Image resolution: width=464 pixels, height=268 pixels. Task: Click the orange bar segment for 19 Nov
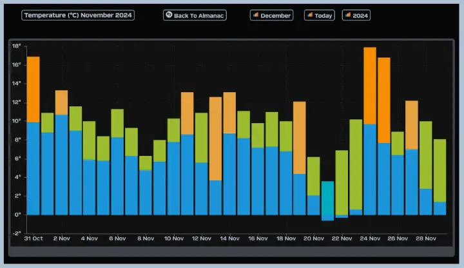tap(300, 137)
